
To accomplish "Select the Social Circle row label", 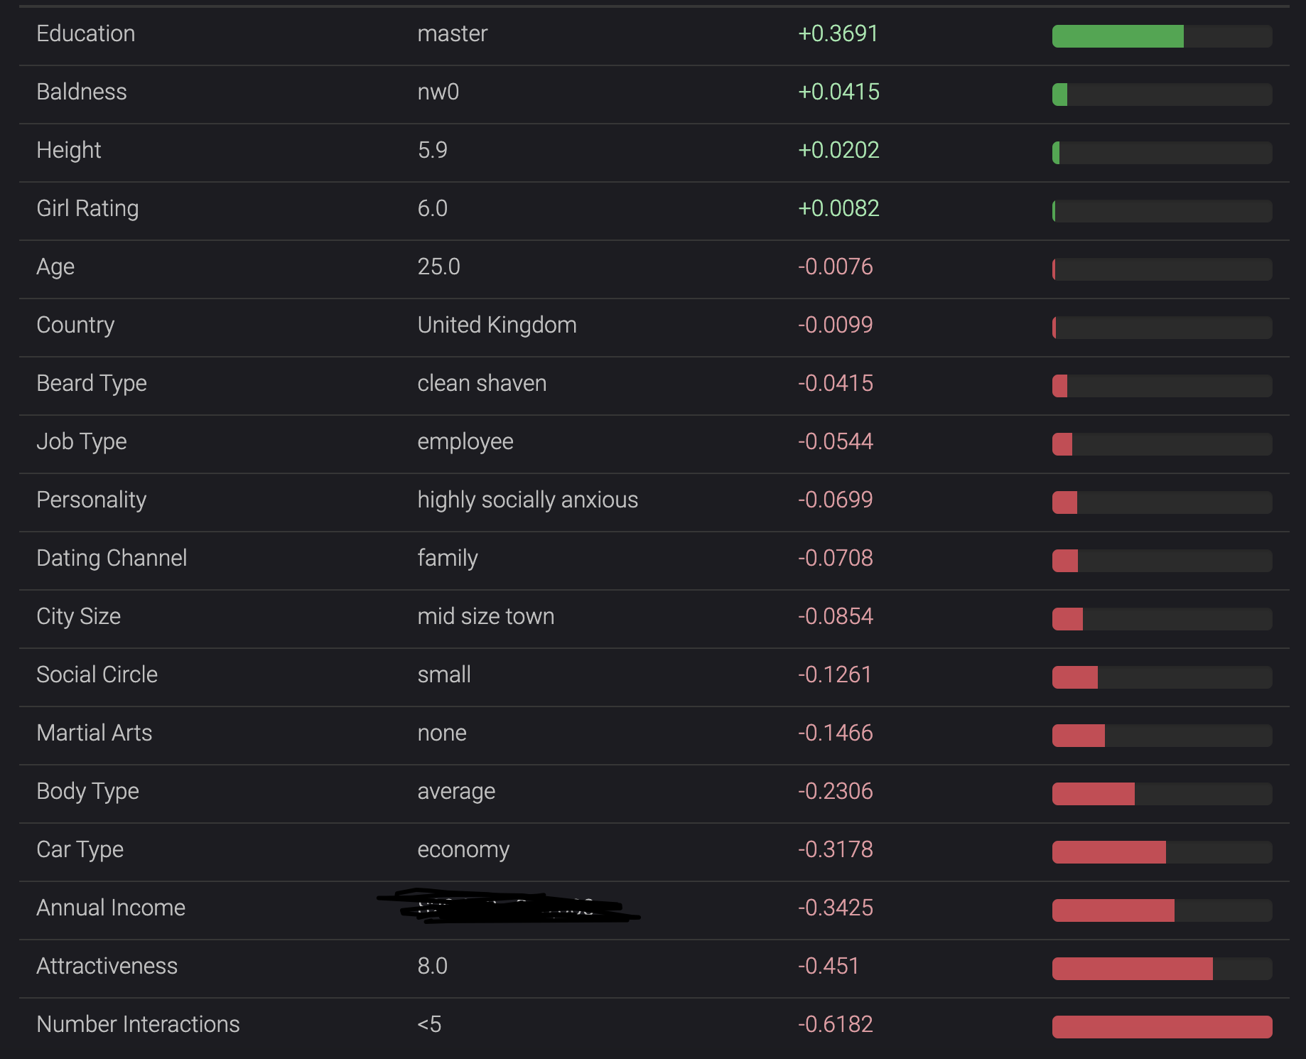I will [97, 674].
